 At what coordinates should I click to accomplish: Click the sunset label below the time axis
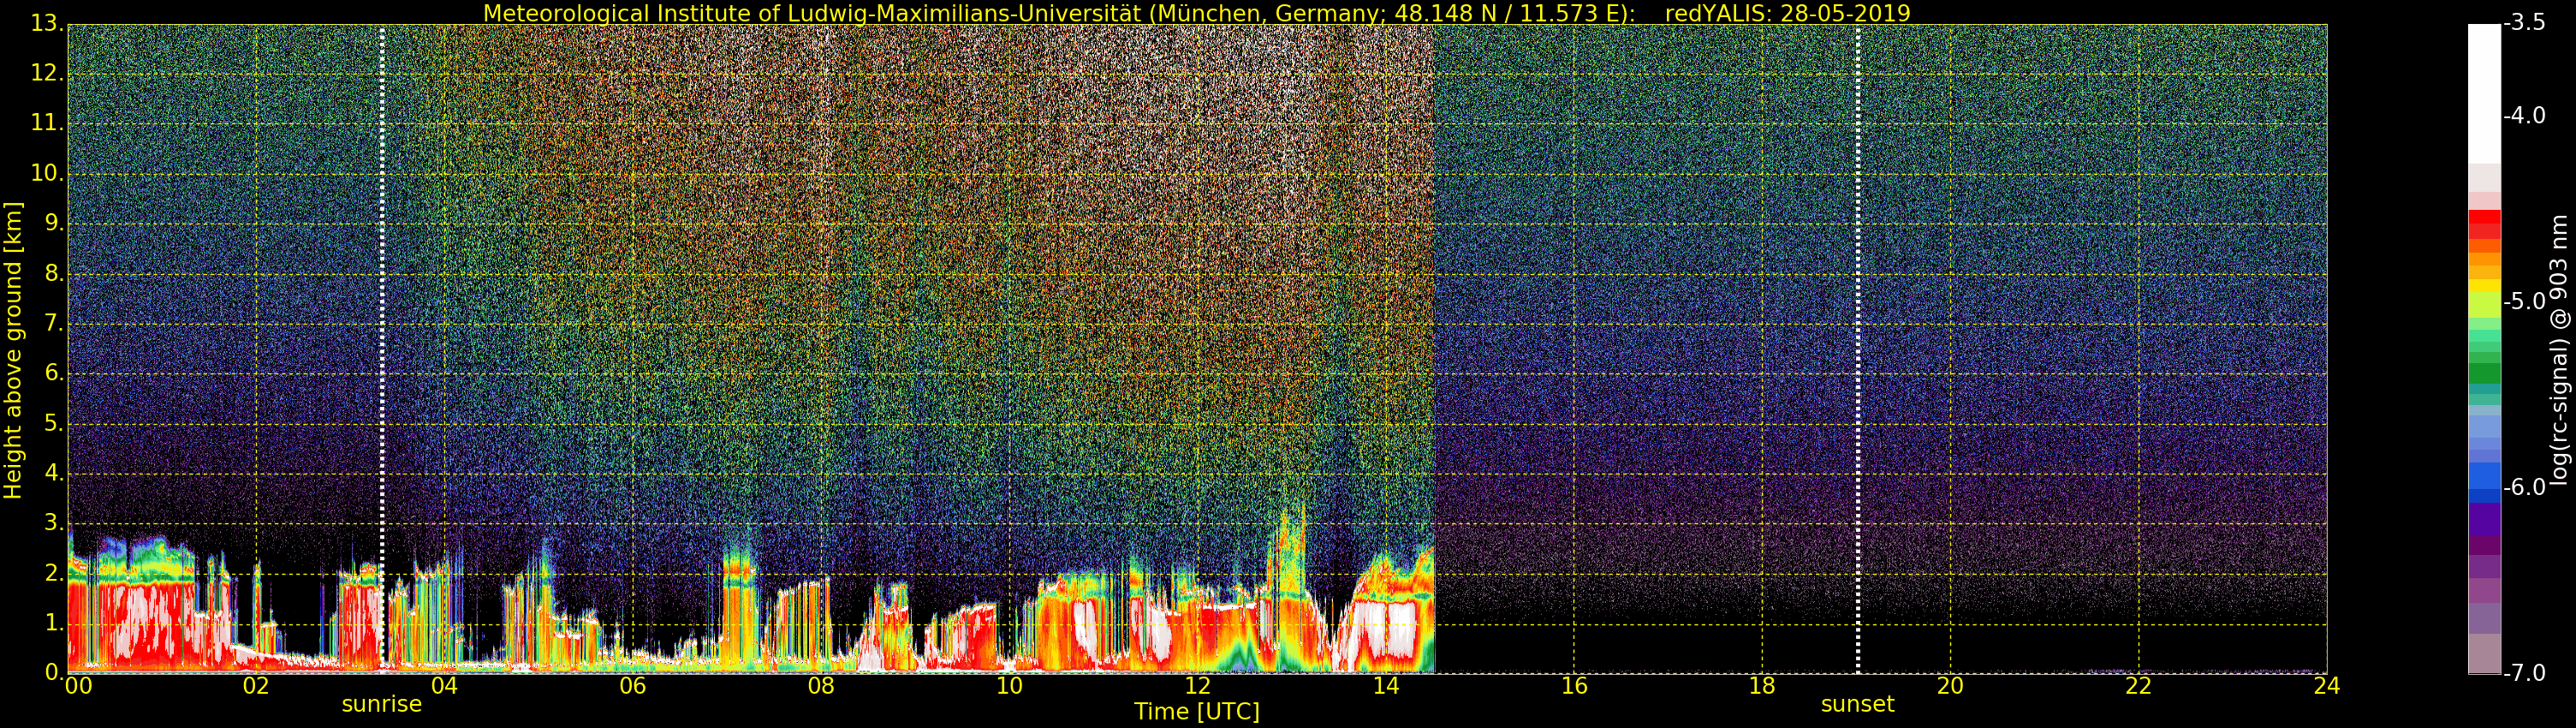(1857, 704)
